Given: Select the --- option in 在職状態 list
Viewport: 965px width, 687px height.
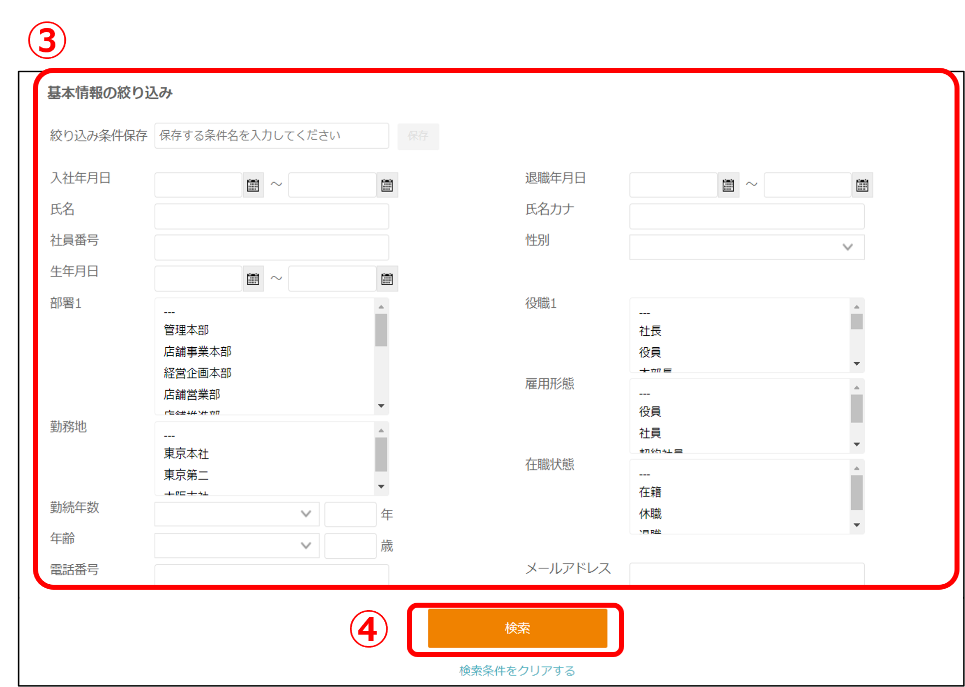Looking at the screenshot, I should point(644,474).
